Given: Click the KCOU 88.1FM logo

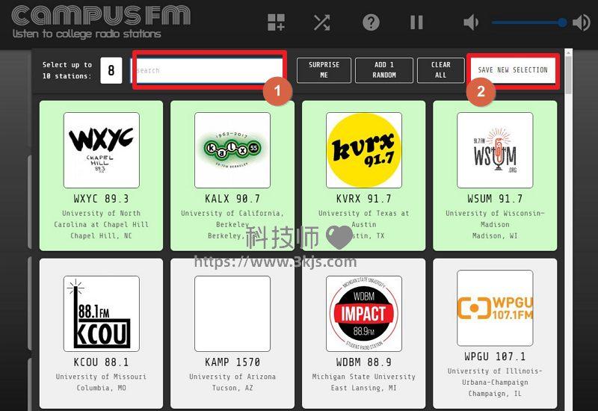Looking at the screenshot, I should point(102,313).
